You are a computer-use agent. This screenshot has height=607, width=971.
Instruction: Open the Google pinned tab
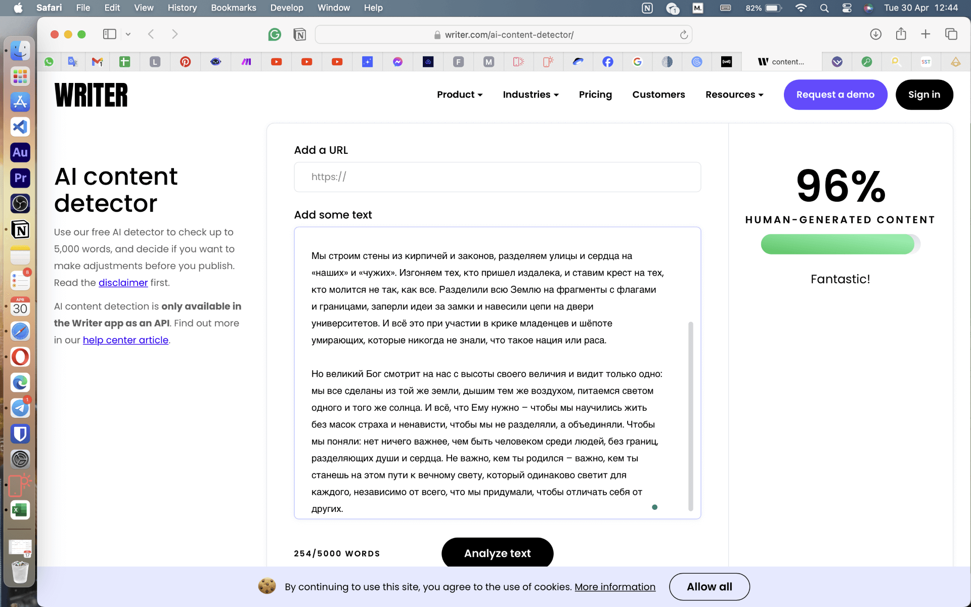[637, 62]
